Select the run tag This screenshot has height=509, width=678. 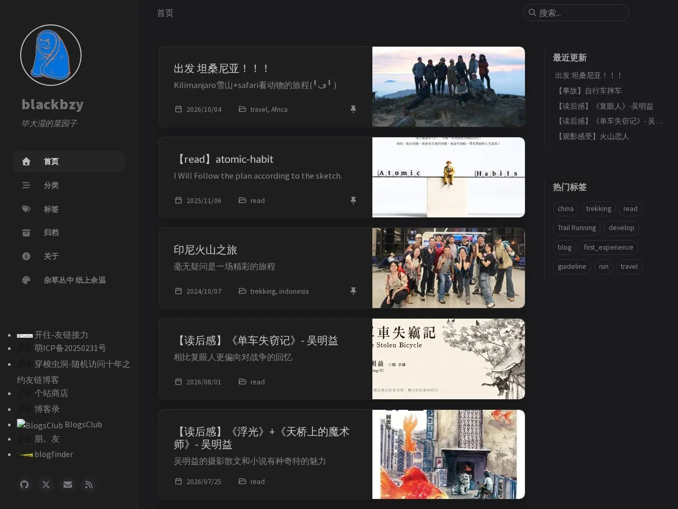click(x=603, y=267)
